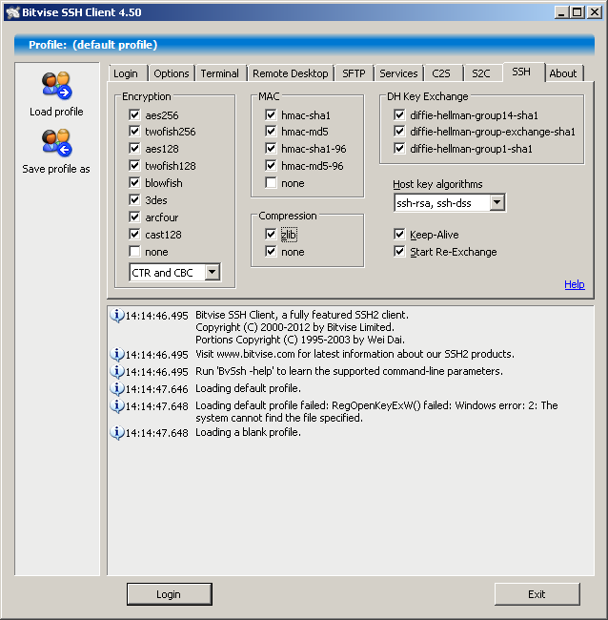
Task: Click the Login button
Action: pyautogui.click(x=169, y=594)
